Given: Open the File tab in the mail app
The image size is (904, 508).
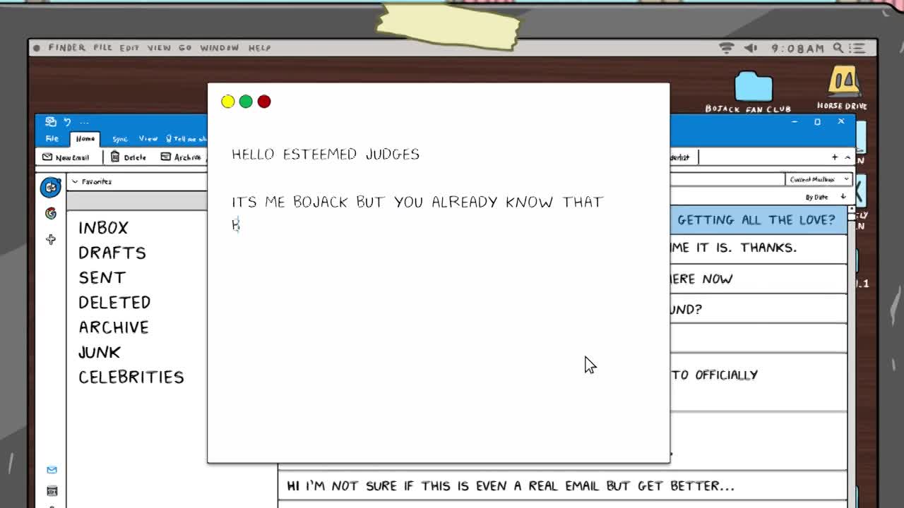Looking at the screenshot, I should [x=52, y=139].
